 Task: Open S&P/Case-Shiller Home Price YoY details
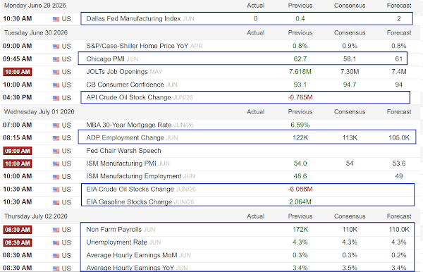[137, 46]
